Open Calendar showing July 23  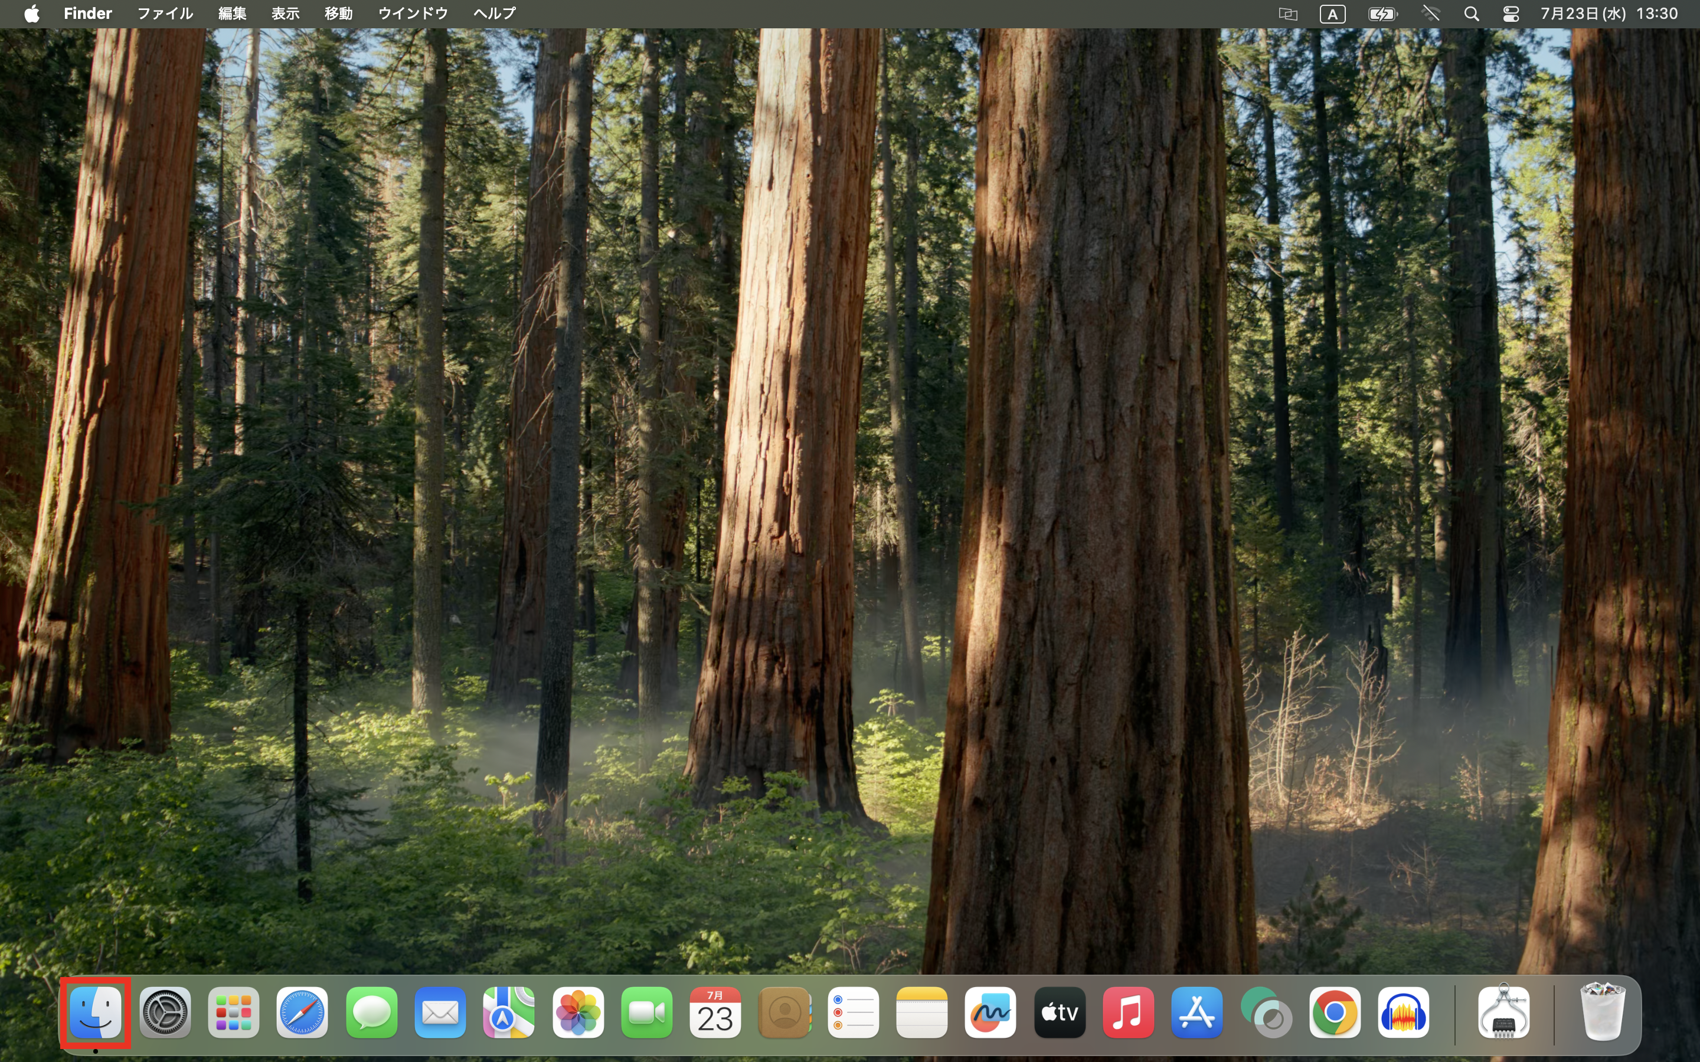click(x=716, y=1012)
